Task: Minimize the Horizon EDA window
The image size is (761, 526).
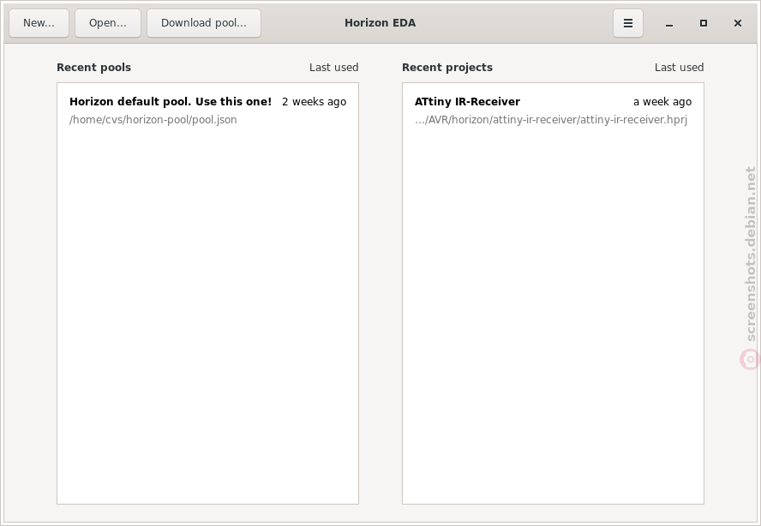Action: (669, 23)
